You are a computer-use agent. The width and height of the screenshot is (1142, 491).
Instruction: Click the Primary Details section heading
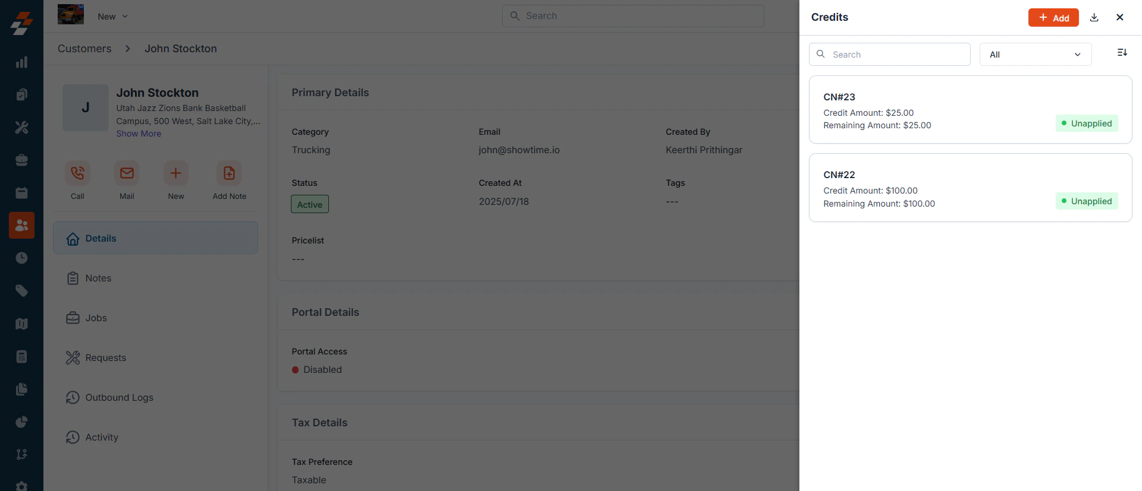click(330, 93)
